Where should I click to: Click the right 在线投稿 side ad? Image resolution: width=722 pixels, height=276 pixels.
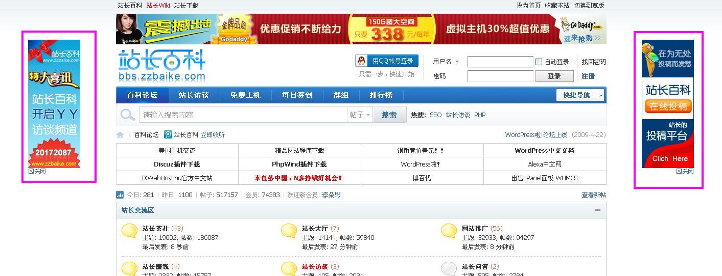(x=667, y=103)
